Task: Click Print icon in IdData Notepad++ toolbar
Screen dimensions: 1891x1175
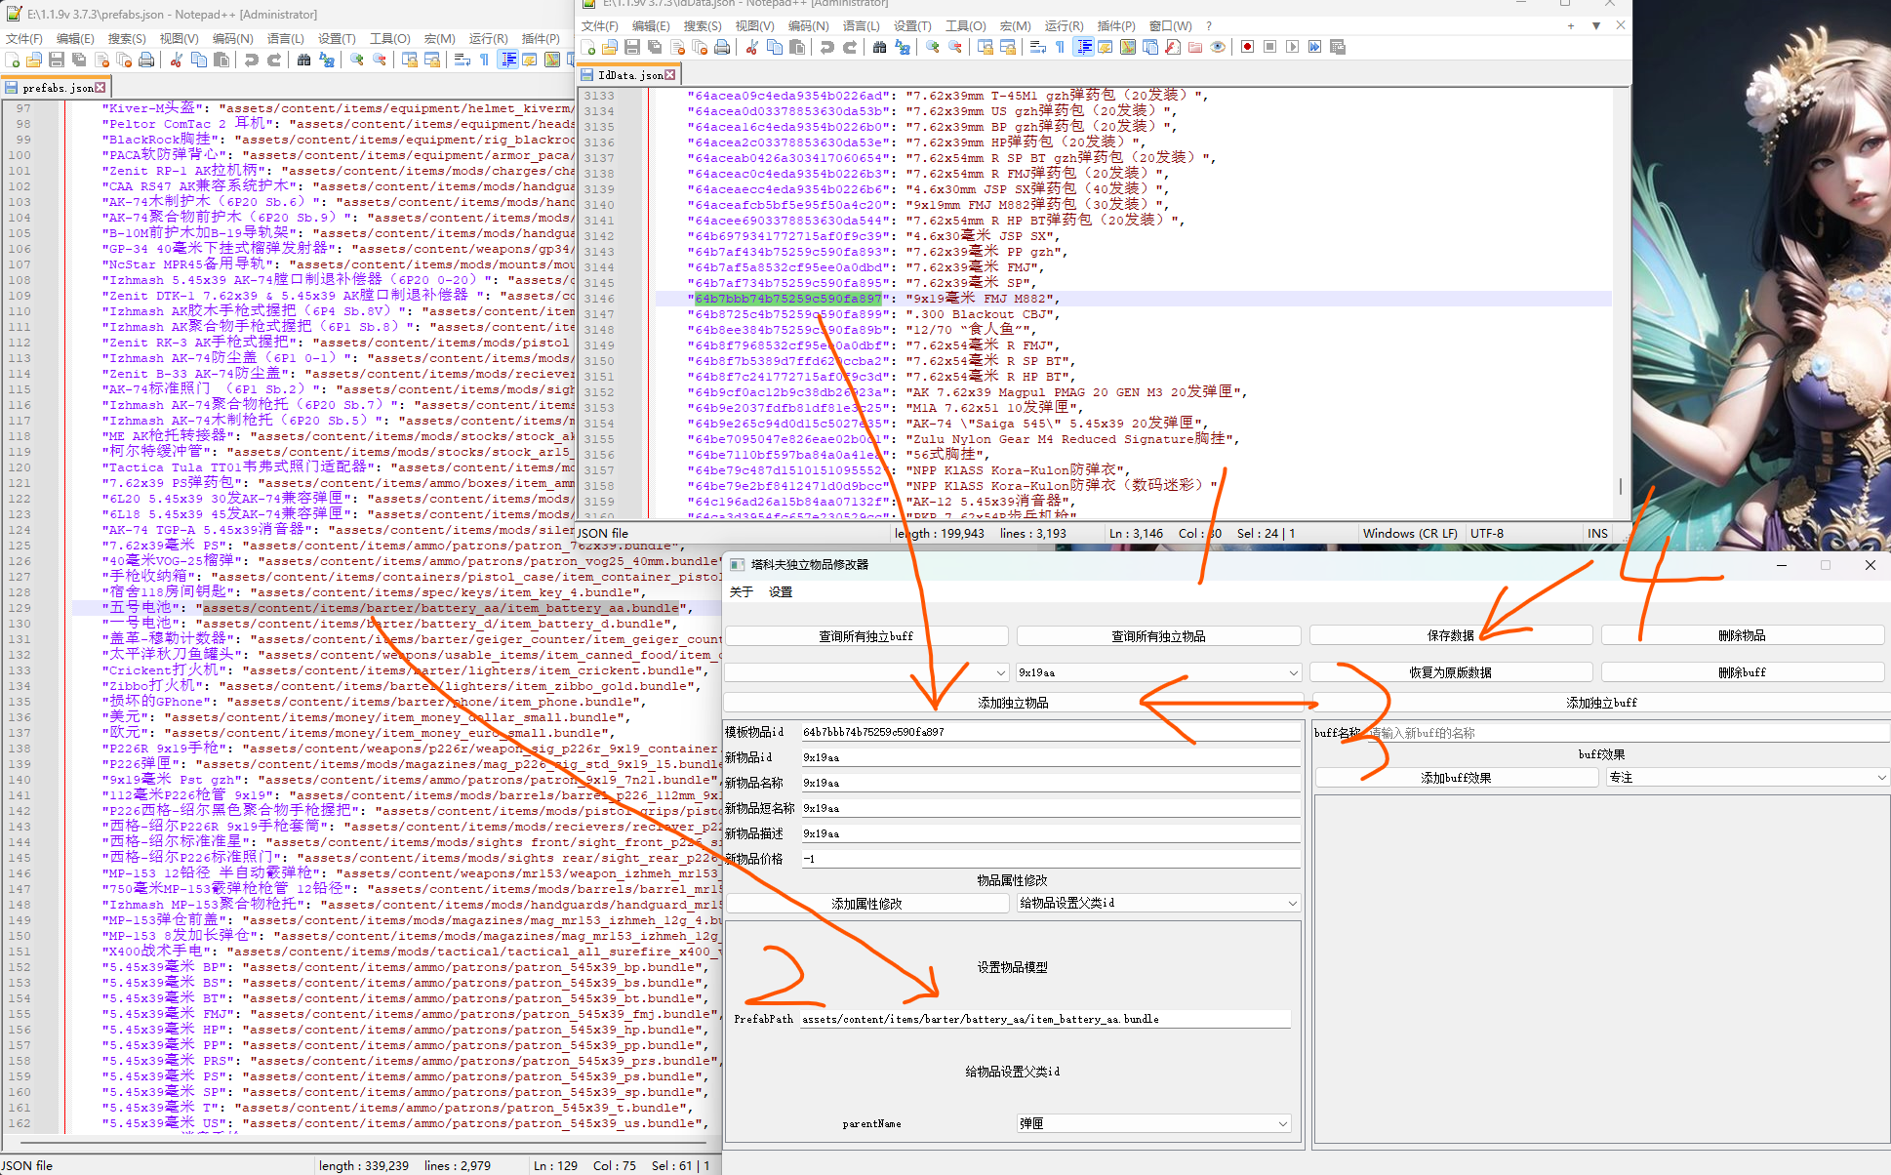Action: point(722,47)
